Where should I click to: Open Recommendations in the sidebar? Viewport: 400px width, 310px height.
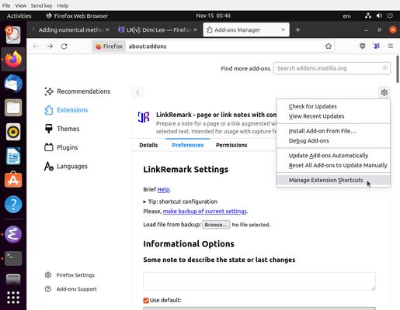tap(77, 91)
